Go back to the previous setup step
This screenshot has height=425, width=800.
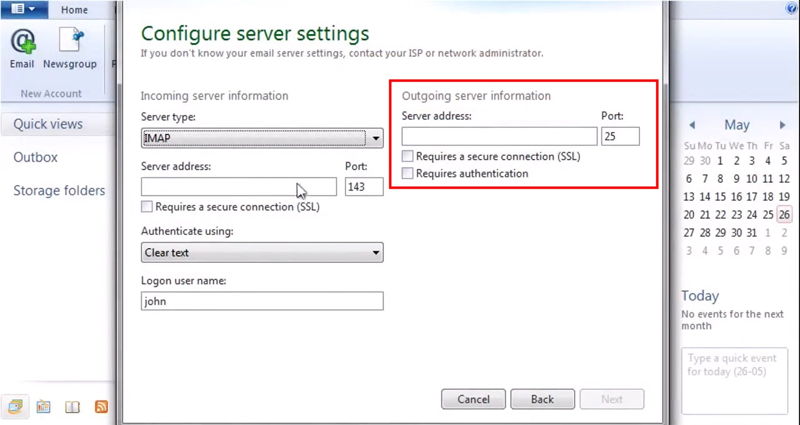pyautogui.click(x=542, y=399)
